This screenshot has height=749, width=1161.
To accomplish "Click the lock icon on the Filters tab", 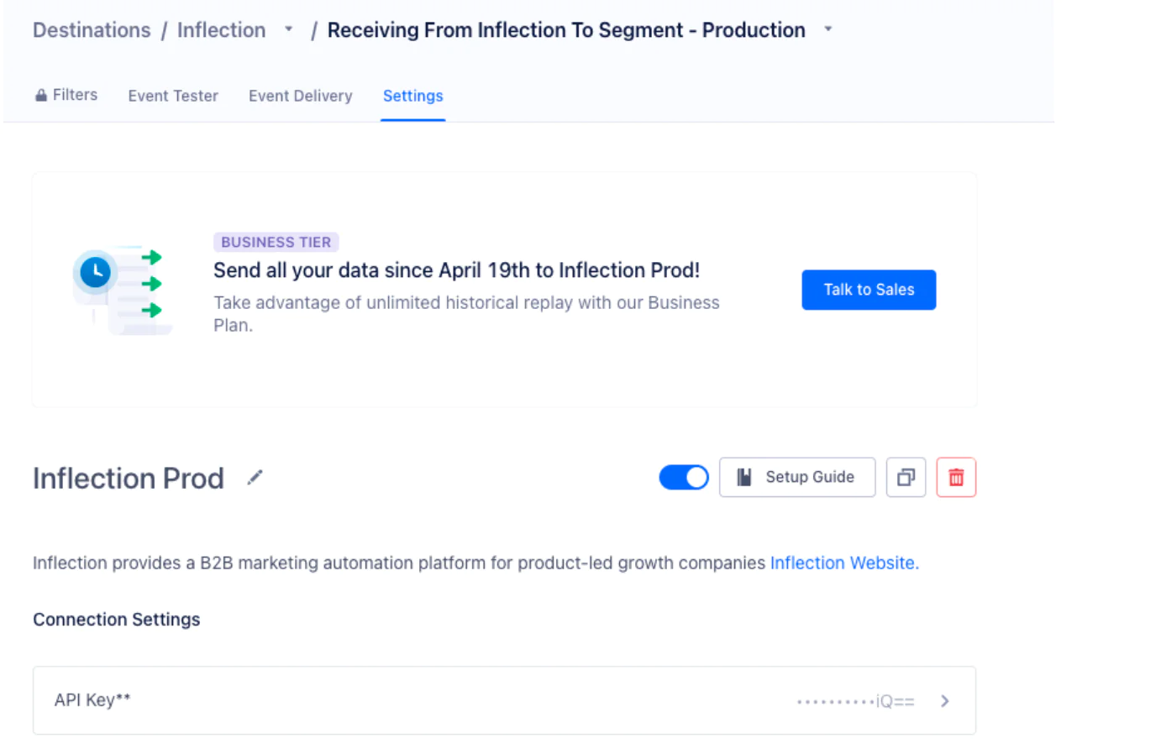I will pos(40,95).
